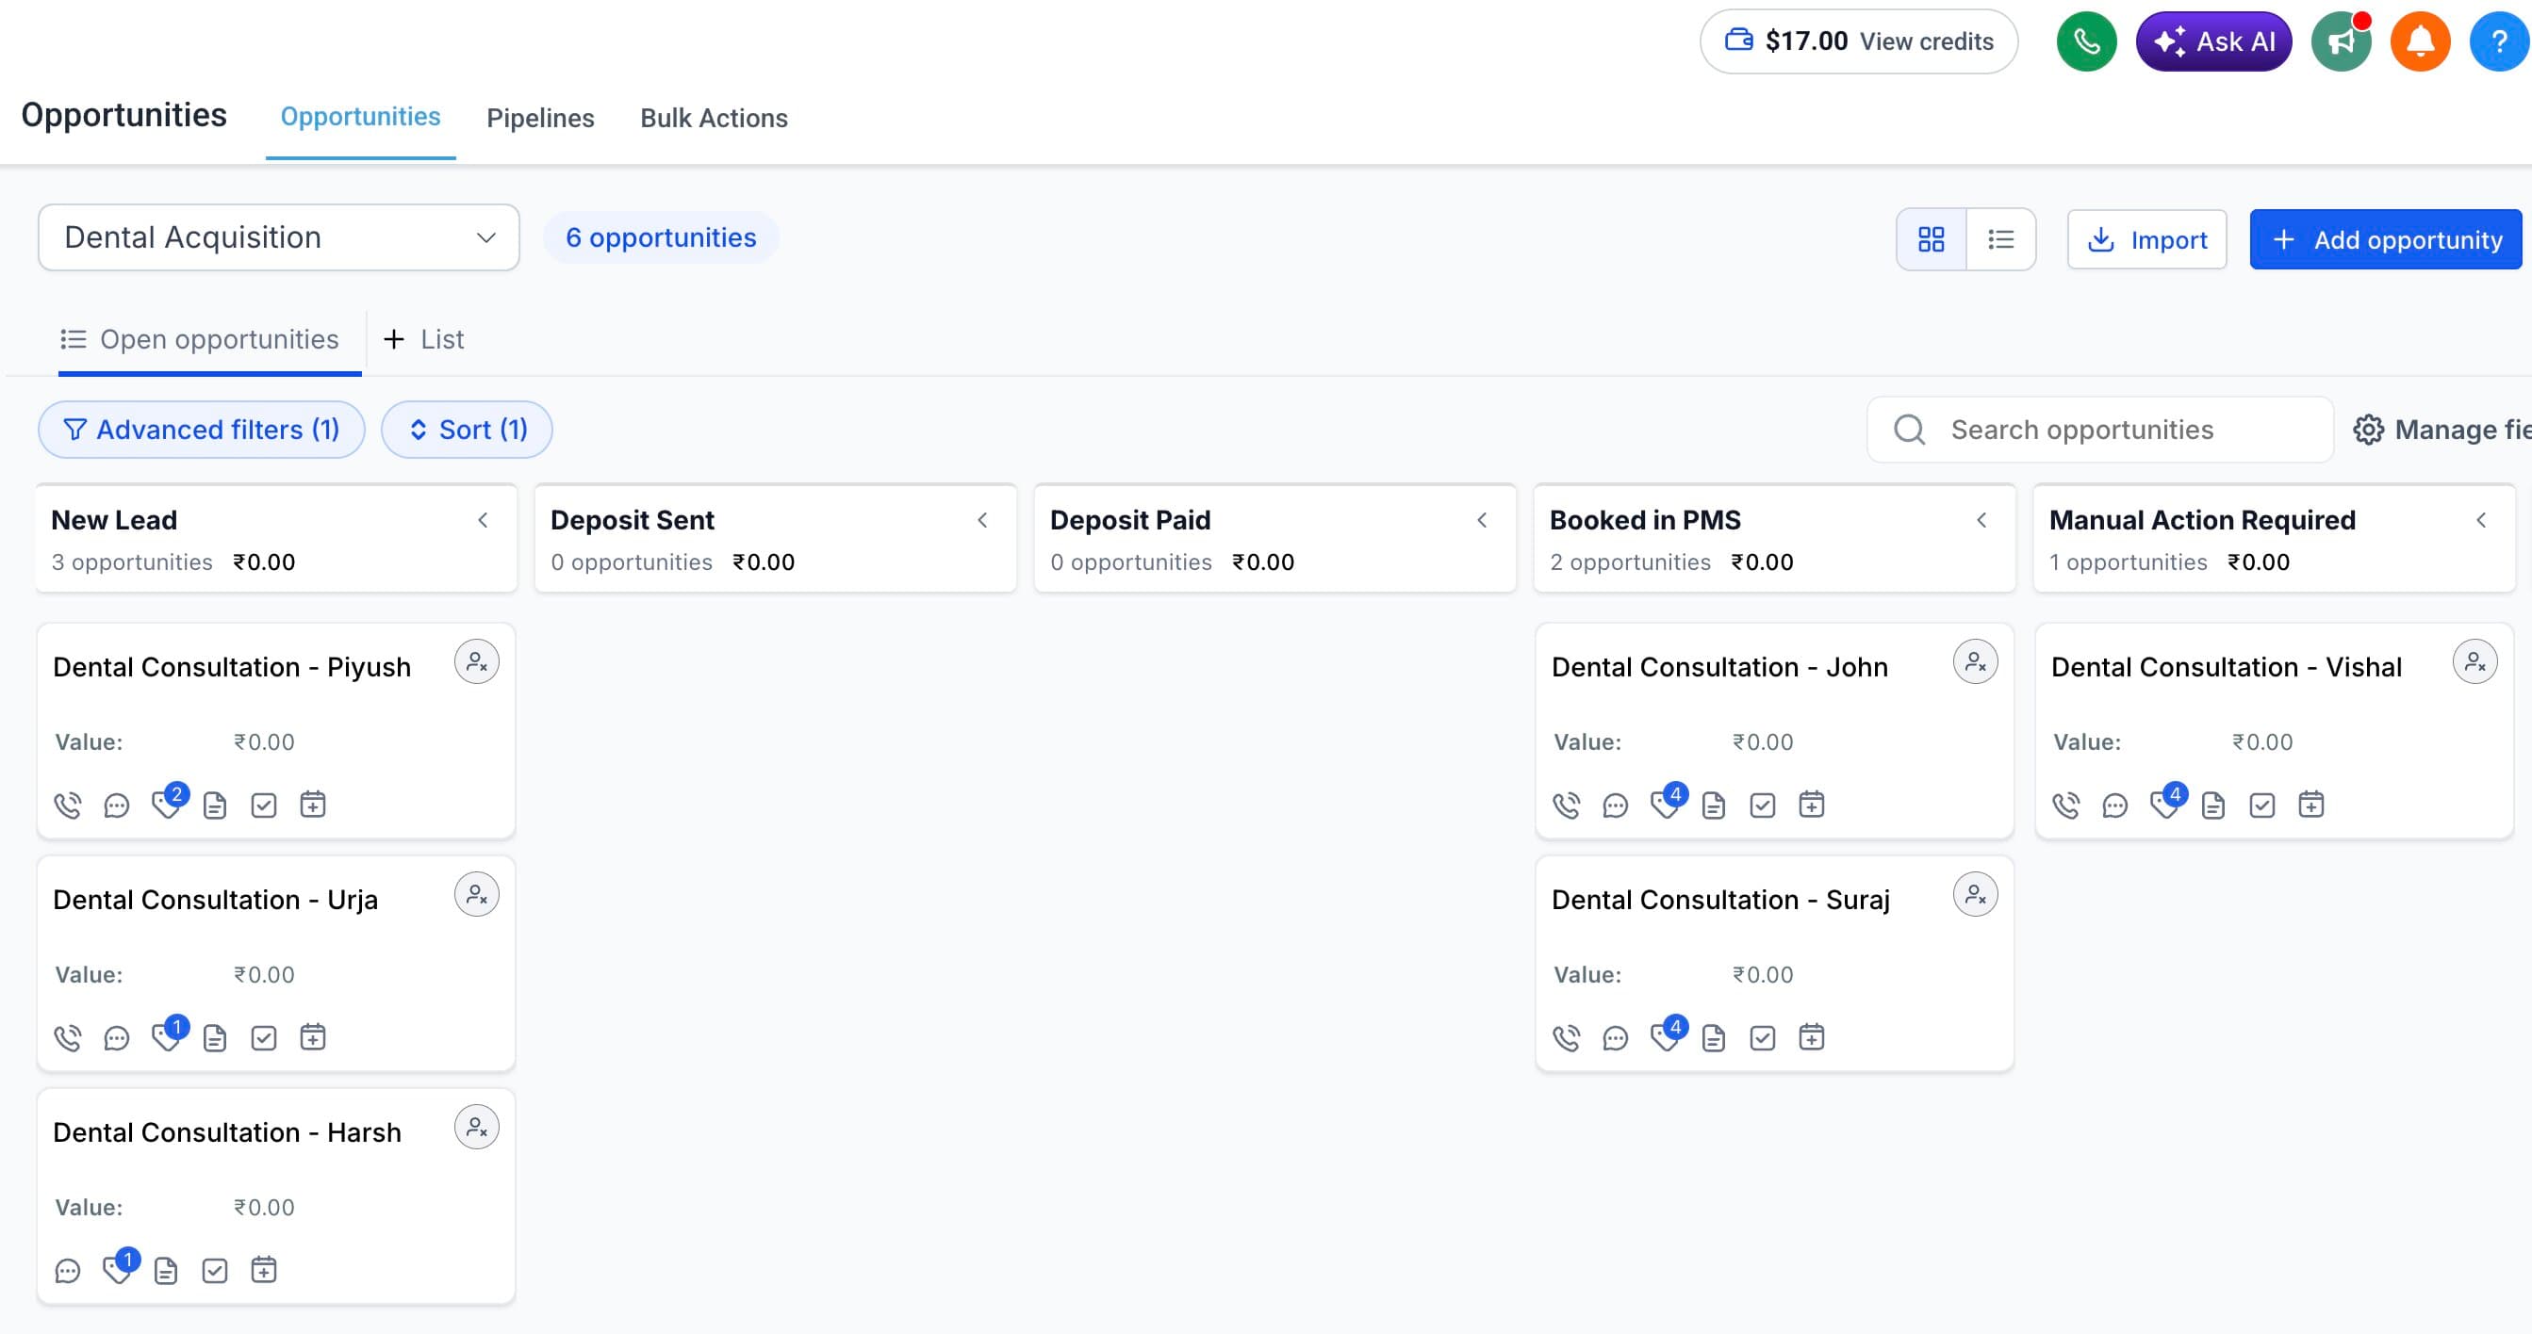Click call icon on Urja card
The height and width of the screenshot is (1334, 2532).
(68, 1038)
